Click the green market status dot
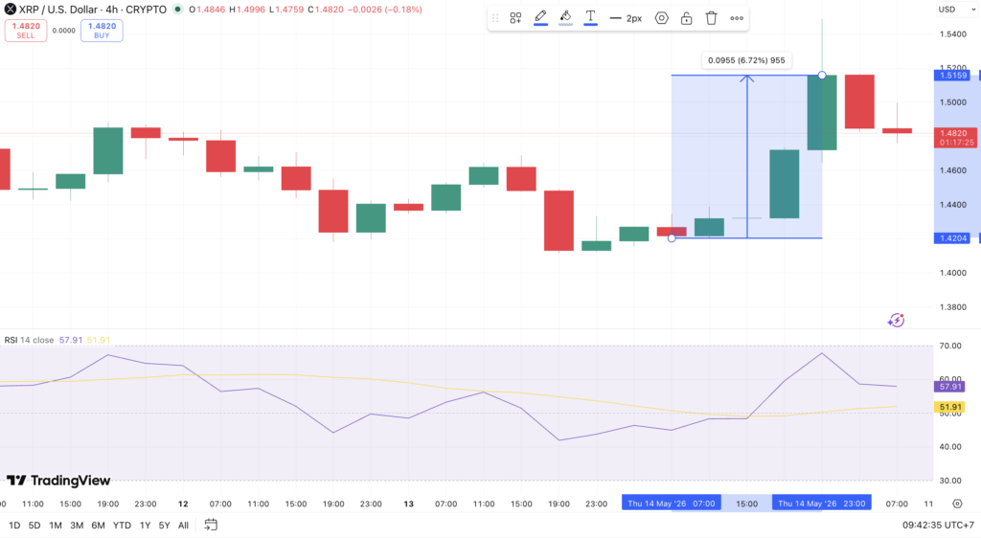 tap(177, 10)
